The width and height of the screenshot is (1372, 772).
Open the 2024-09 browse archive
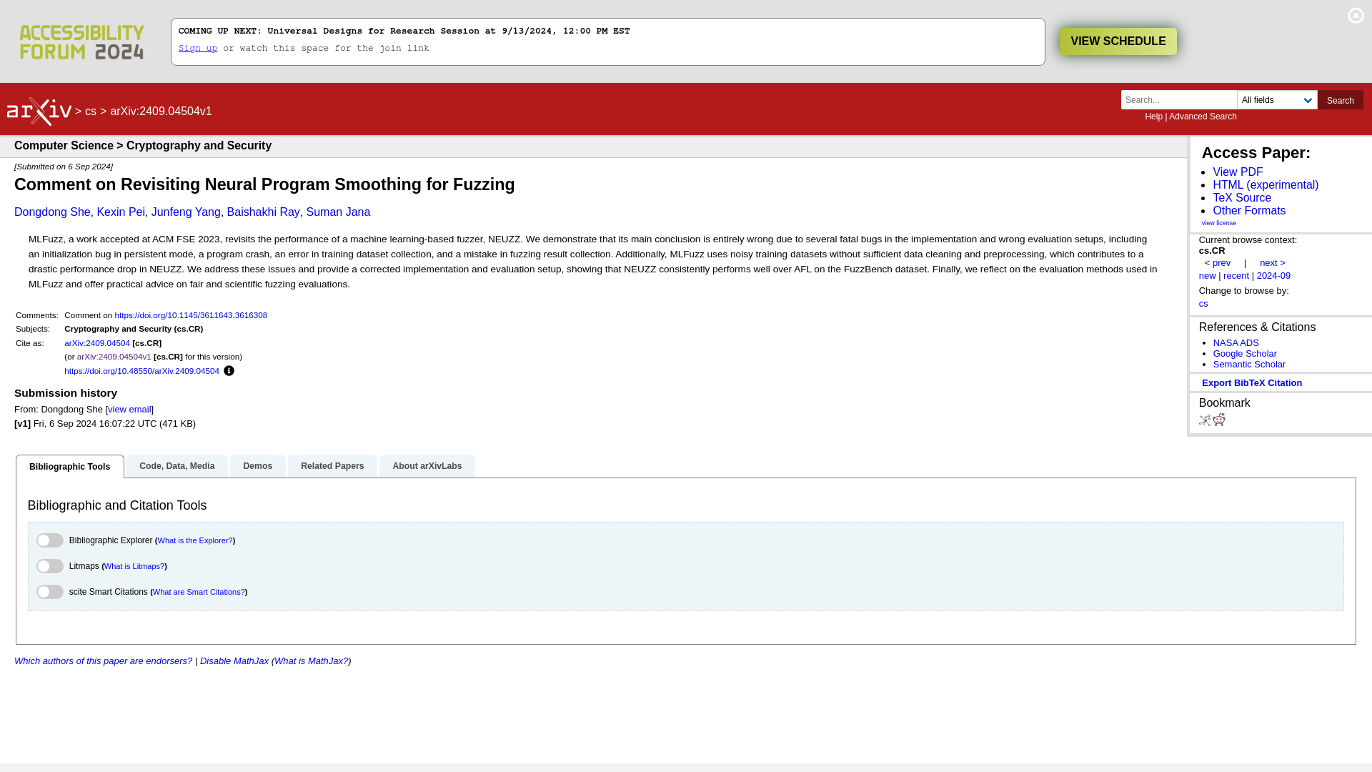click(1273, 275)
